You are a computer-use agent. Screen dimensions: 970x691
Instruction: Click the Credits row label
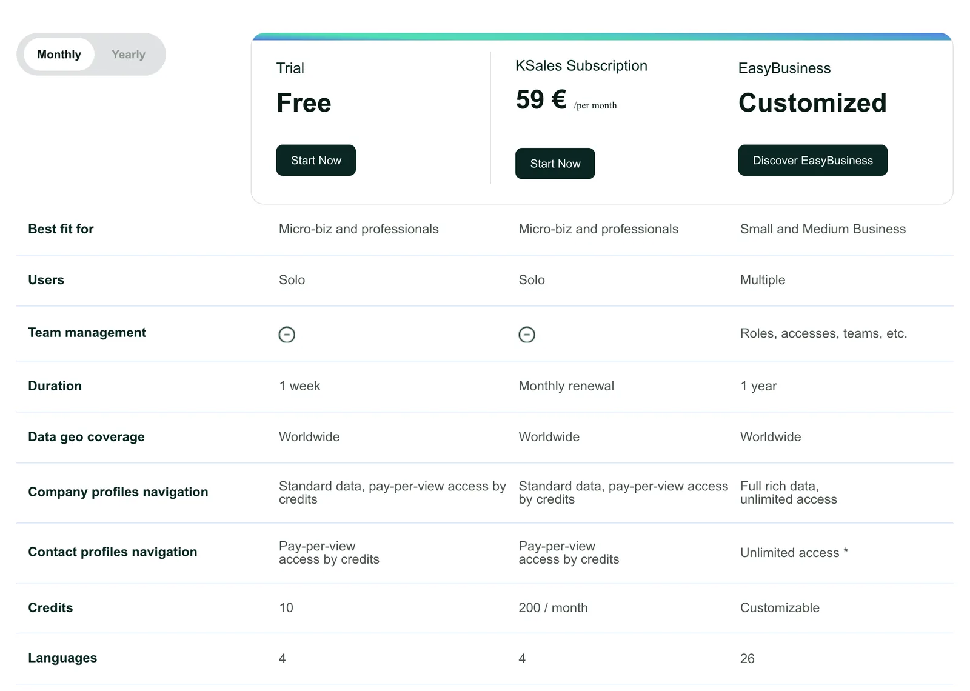pyautogui.click(x=50, y=608)
